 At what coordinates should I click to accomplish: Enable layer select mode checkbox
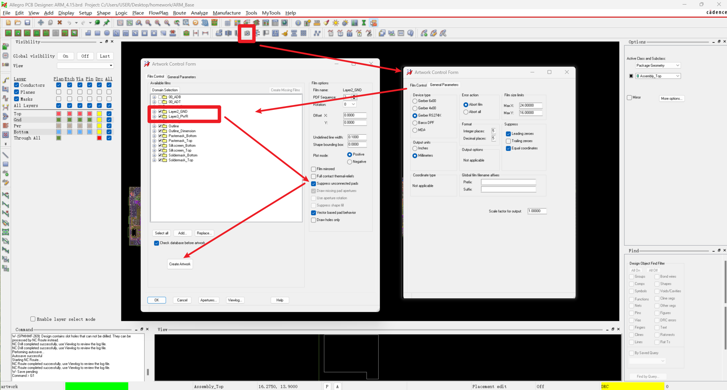(x=33, y=319)
